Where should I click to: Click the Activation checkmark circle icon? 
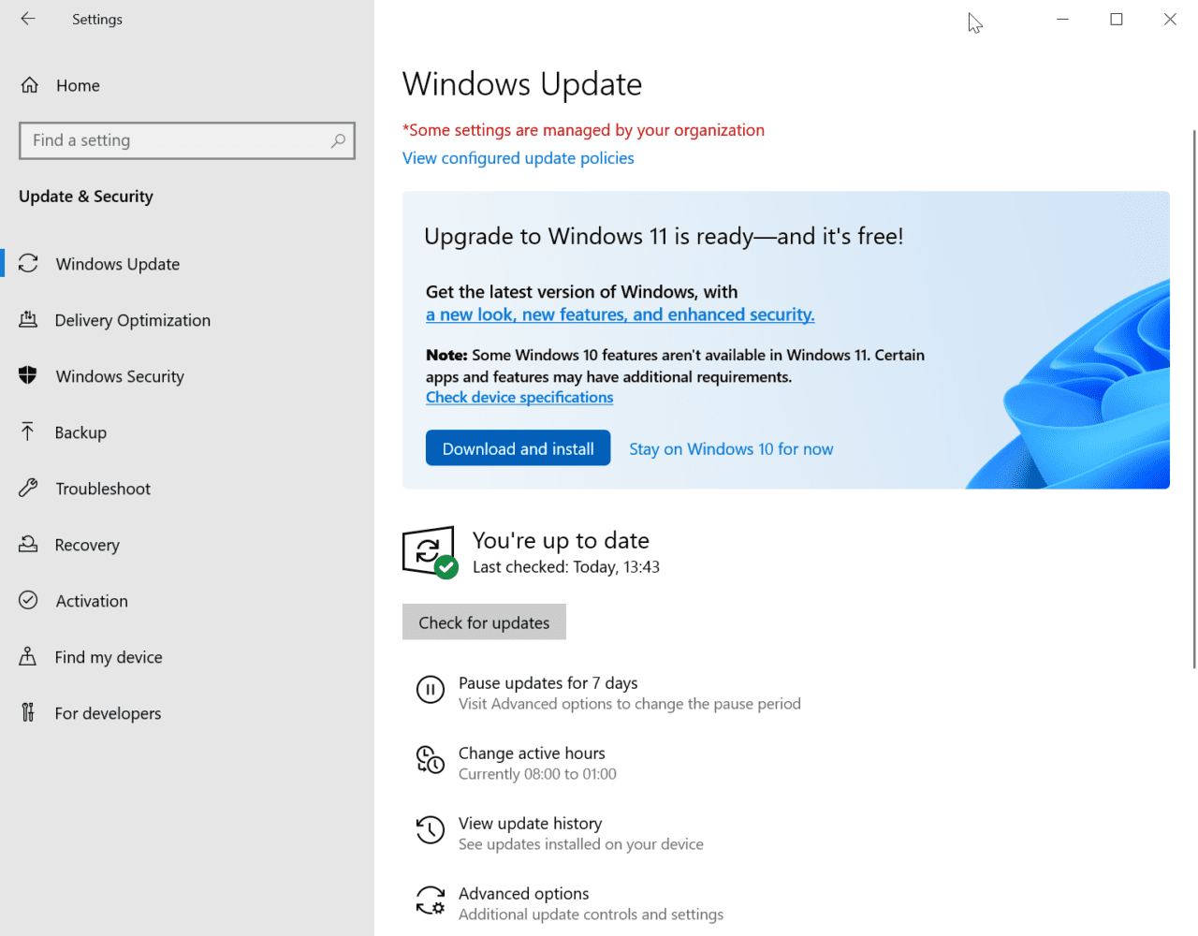[28, 600]
